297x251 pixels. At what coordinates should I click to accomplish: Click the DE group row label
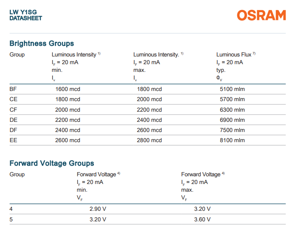tap(13, 120)
